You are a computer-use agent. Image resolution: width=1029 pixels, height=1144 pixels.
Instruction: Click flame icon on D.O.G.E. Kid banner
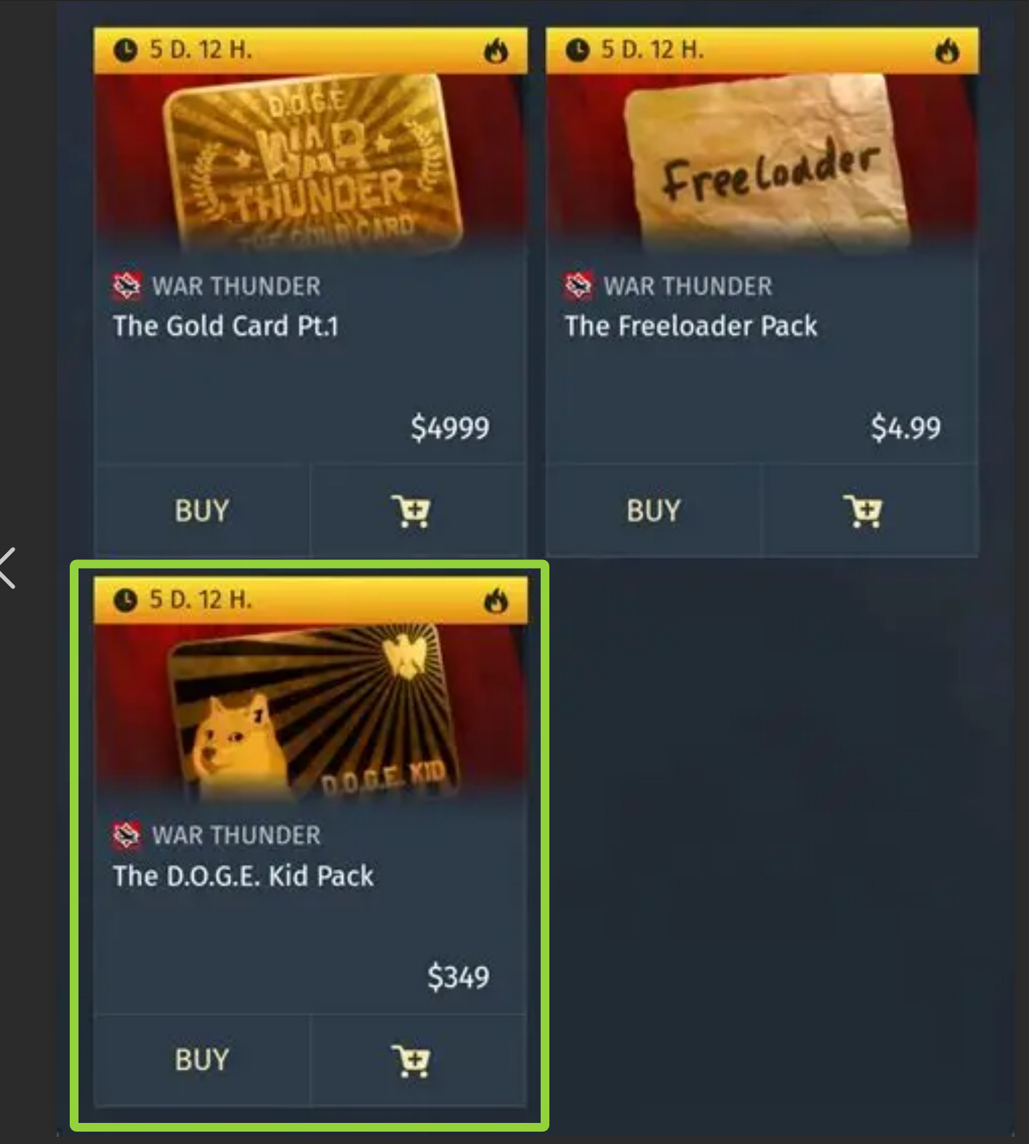(496, 601)
